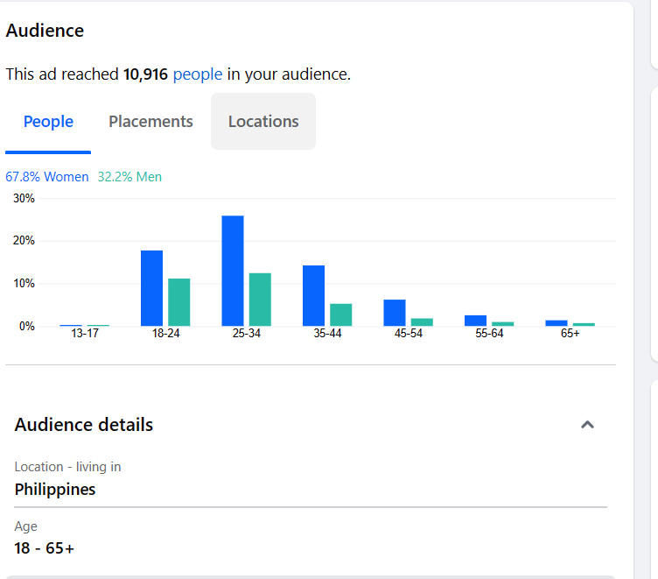Click the women bar for 18-24
Image resolution: width=658 pixels, height=579 pixels.
[151, 288]
